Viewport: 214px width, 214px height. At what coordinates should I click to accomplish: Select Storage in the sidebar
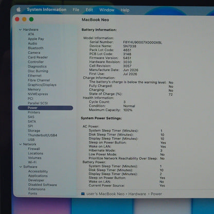34,131
